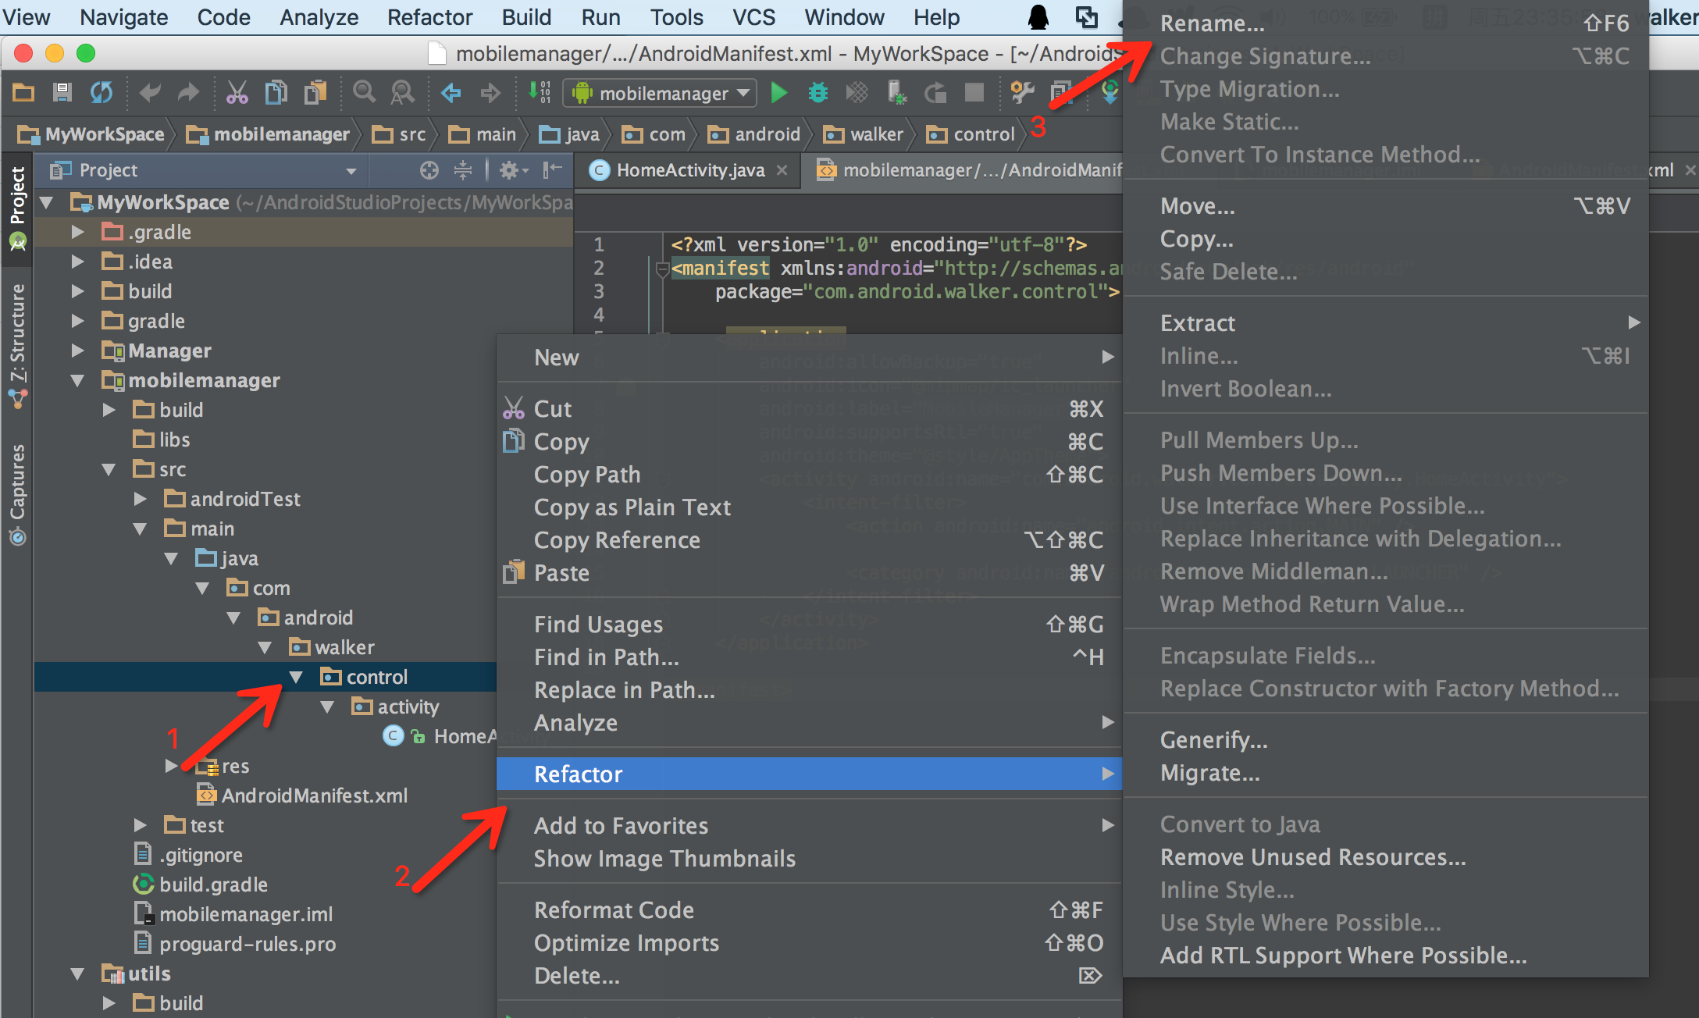Select Rename... in Refactor submenu
This screenshot has height=1018, width=1699.
pos(1386,23)
